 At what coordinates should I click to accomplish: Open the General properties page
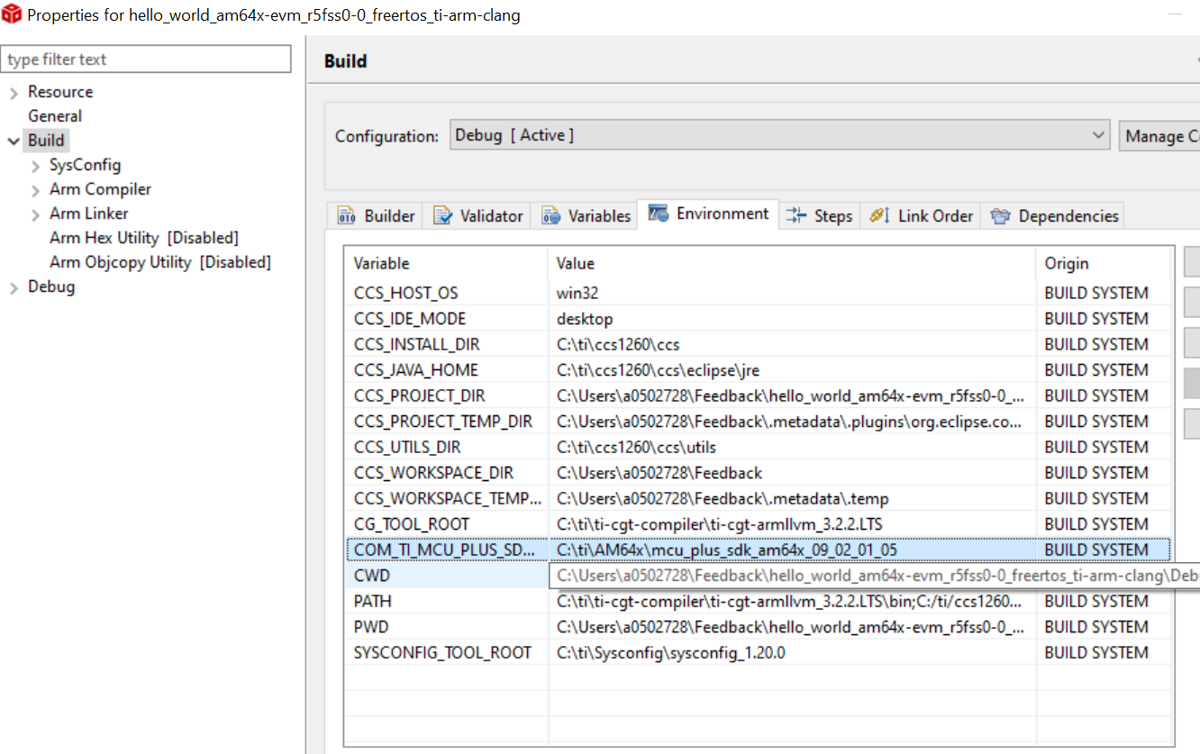pyautogui.click(x=55, y=116)
